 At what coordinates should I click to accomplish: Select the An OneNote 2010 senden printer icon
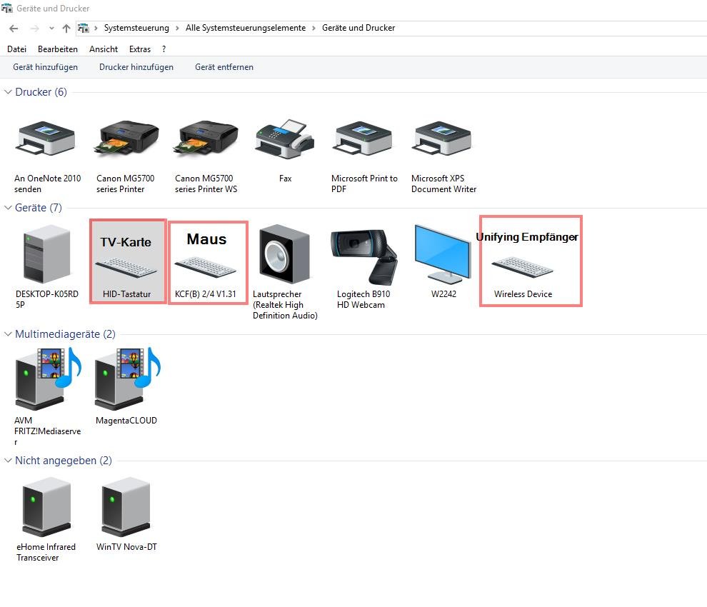pos(46,138)
